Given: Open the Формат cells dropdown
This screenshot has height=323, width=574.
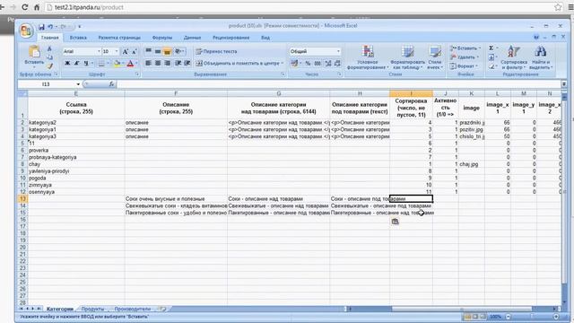Looking at the screenshot, I should tap(464, 65).
